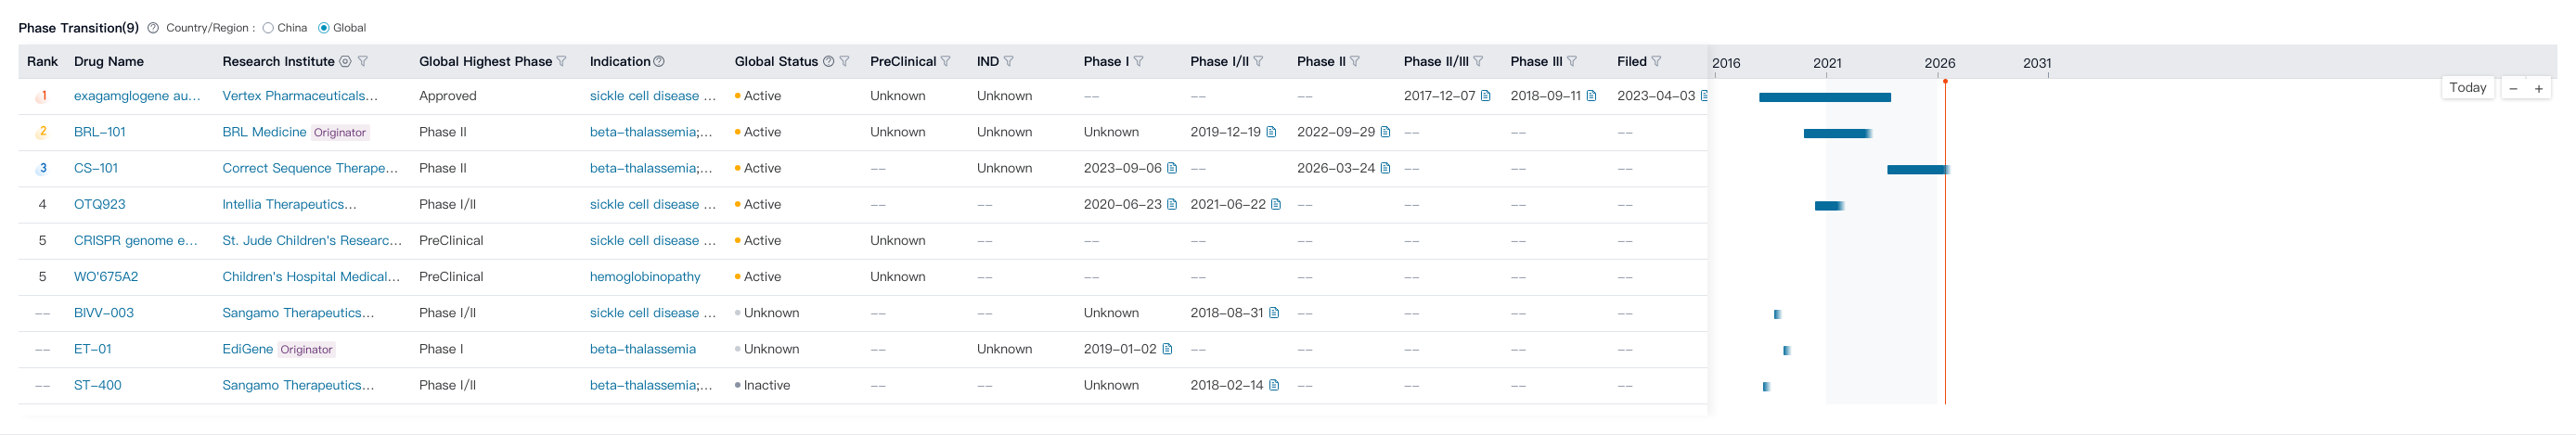Filter the Phase III column
The height and width of the screenshot is (435, 2576).
click(x=1572, y=62)
